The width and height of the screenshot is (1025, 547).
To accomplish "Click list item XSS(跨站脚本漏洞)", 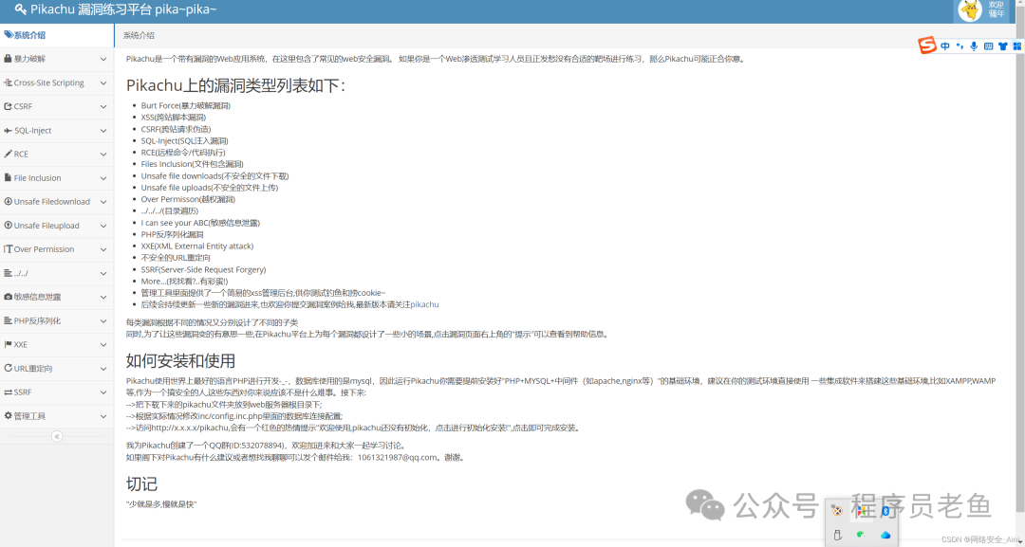I will pyautogui.click(x=174, y=117).
